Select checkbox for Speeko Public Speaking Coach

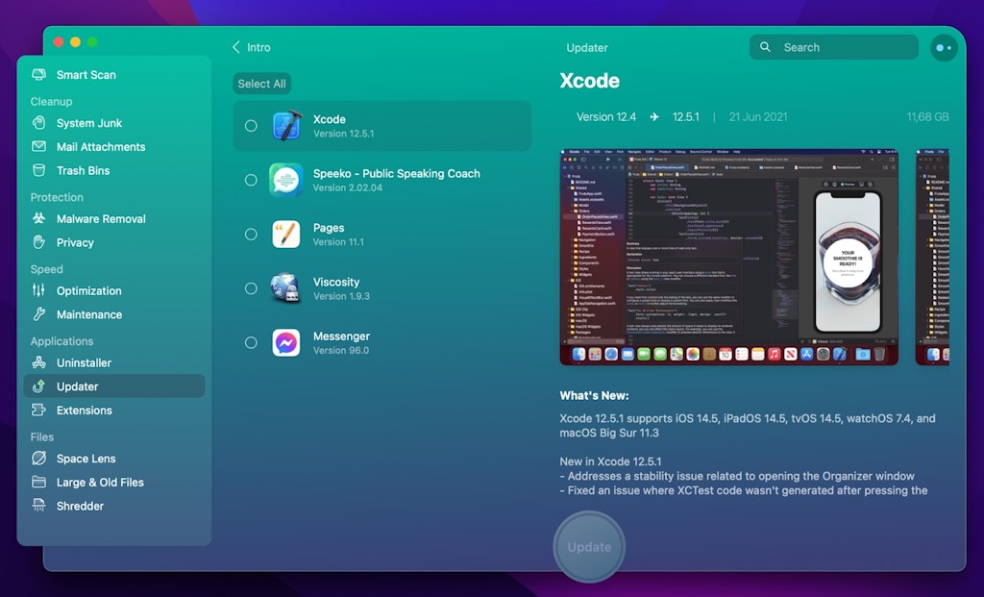click(x=251, y=180)
